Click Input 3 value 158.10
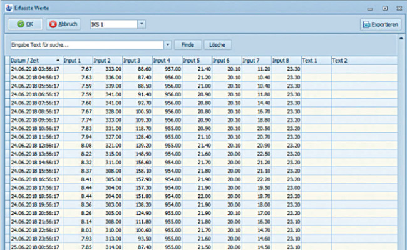Image resolution: width=407 pixels, height=250 pixels. point(143,171)
